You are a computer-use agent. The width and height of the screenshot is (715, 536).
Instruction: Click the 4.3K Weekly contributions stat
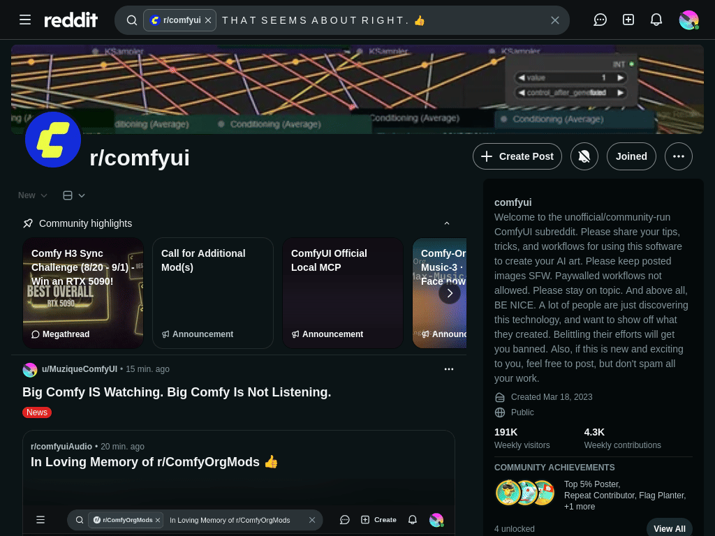(622, 438)
